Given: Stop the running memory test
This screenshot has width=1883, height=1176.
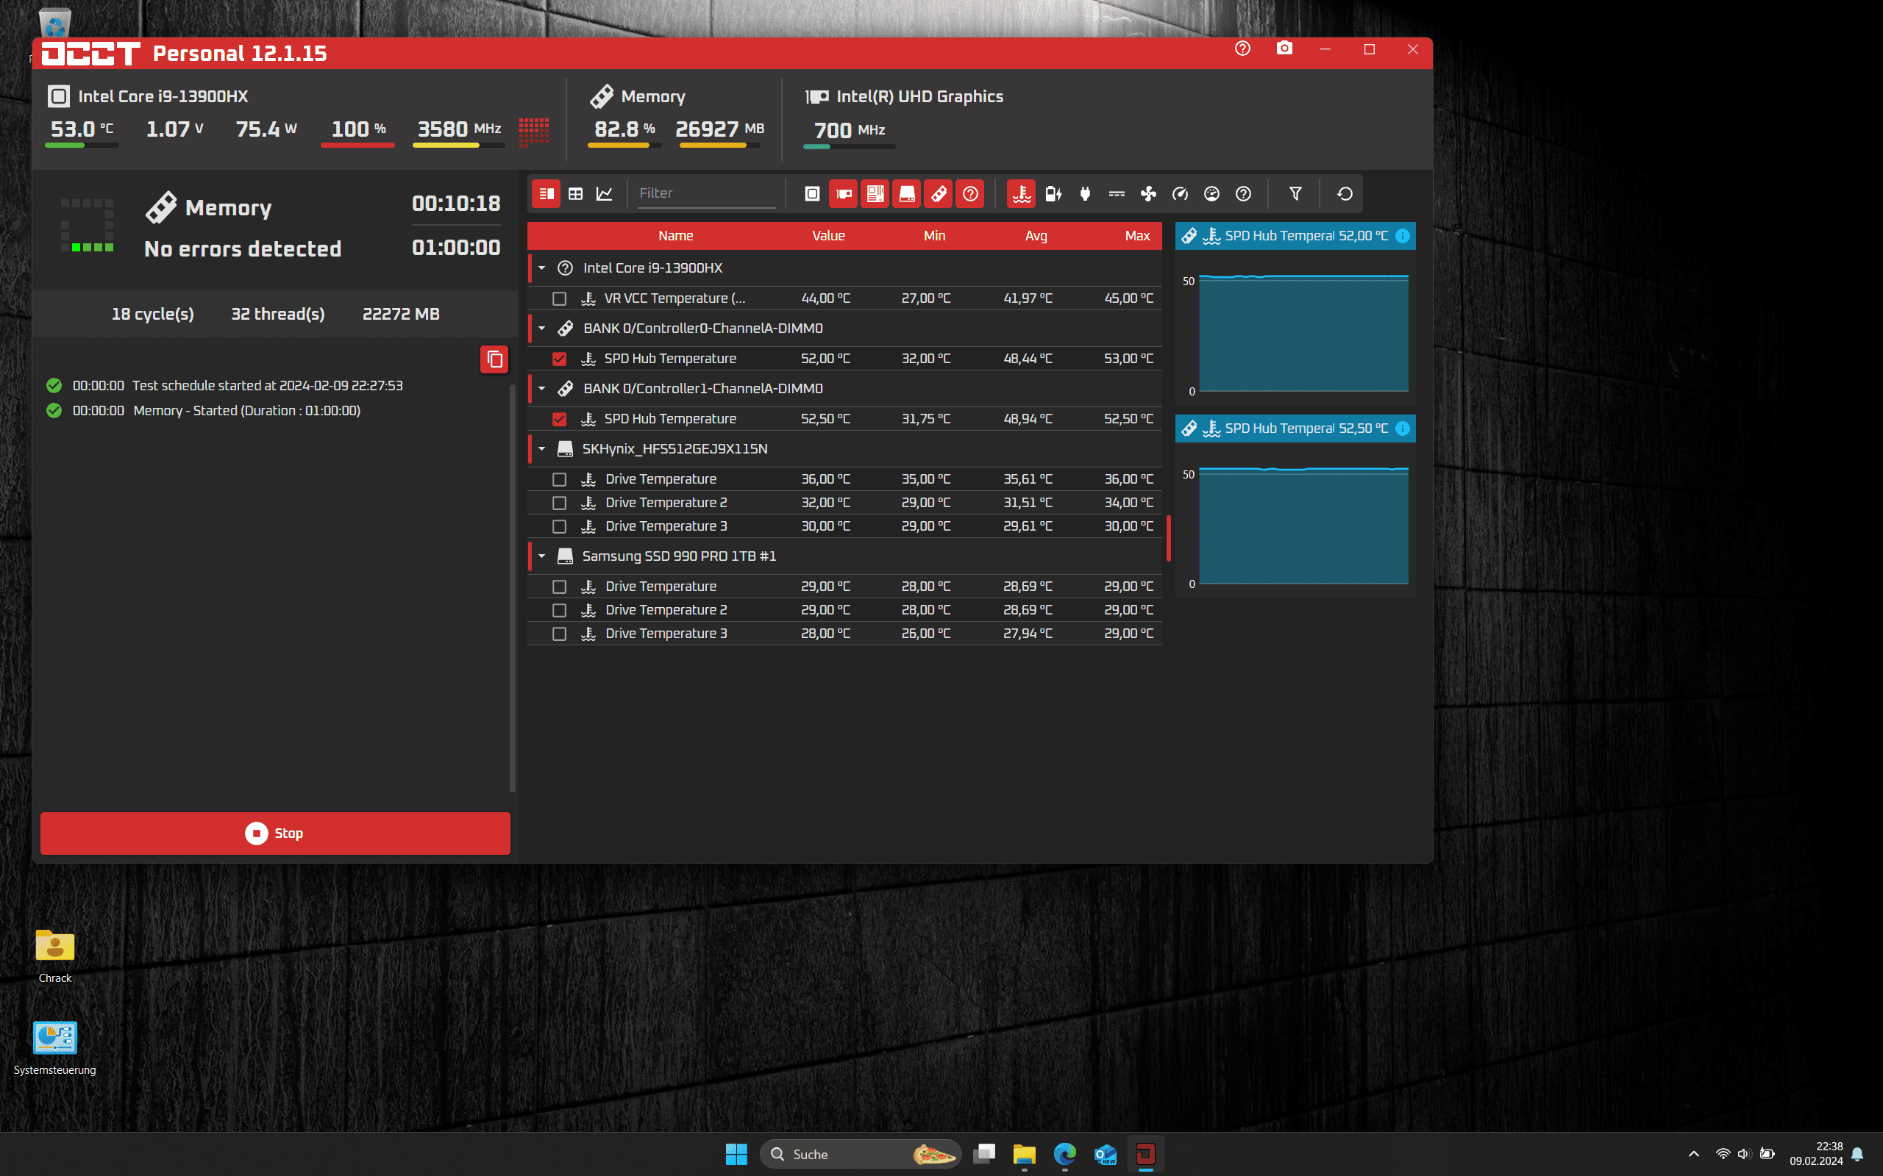Looking at the screenshot, I should point(274,833).
